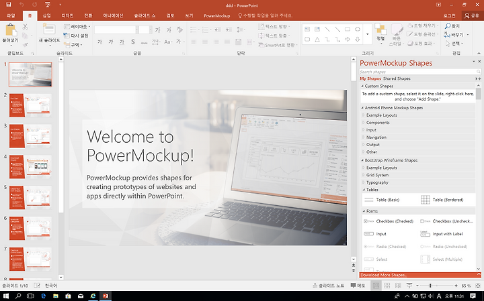Screen dimensions: 484x301
Task: Insert the Table (Basic) shape
Action: [x=382, y=200]
